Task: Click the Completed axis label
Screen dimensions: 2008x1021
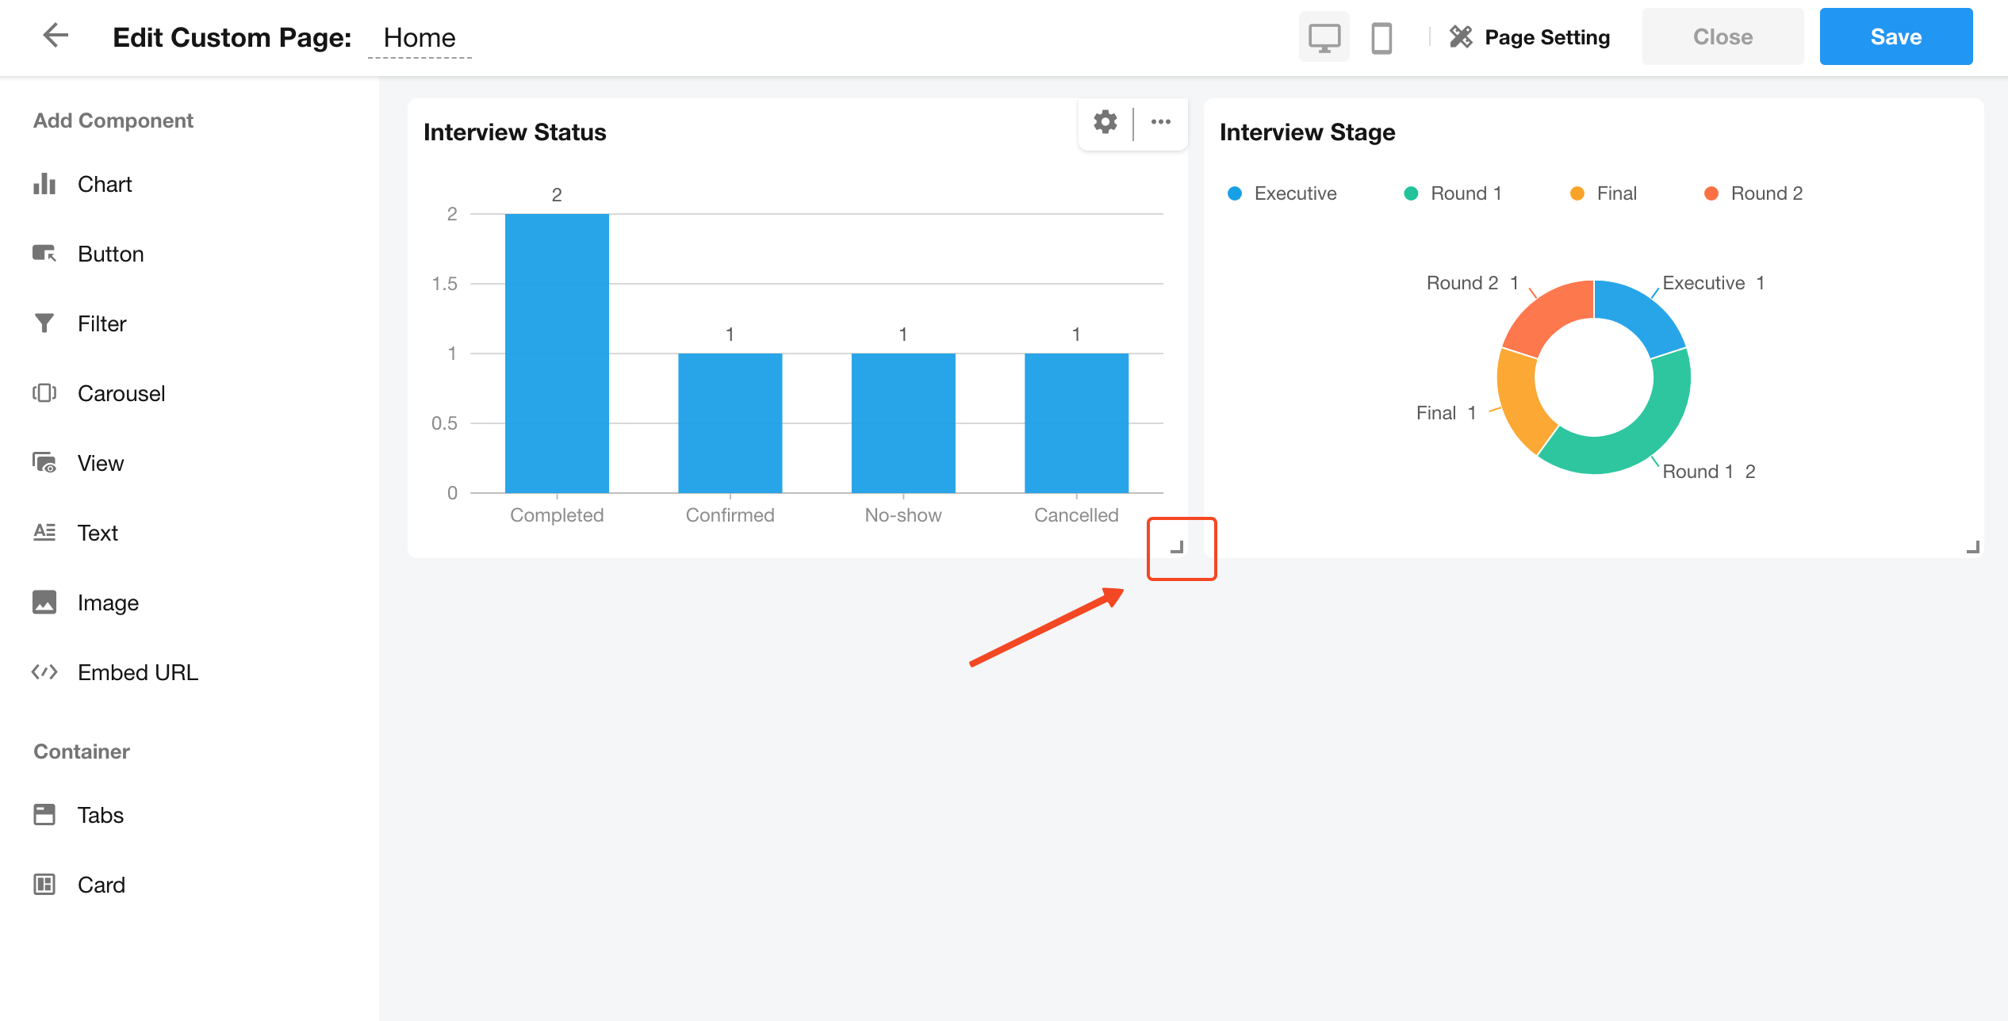Action: pyautogui.click(x=557, y=515)
